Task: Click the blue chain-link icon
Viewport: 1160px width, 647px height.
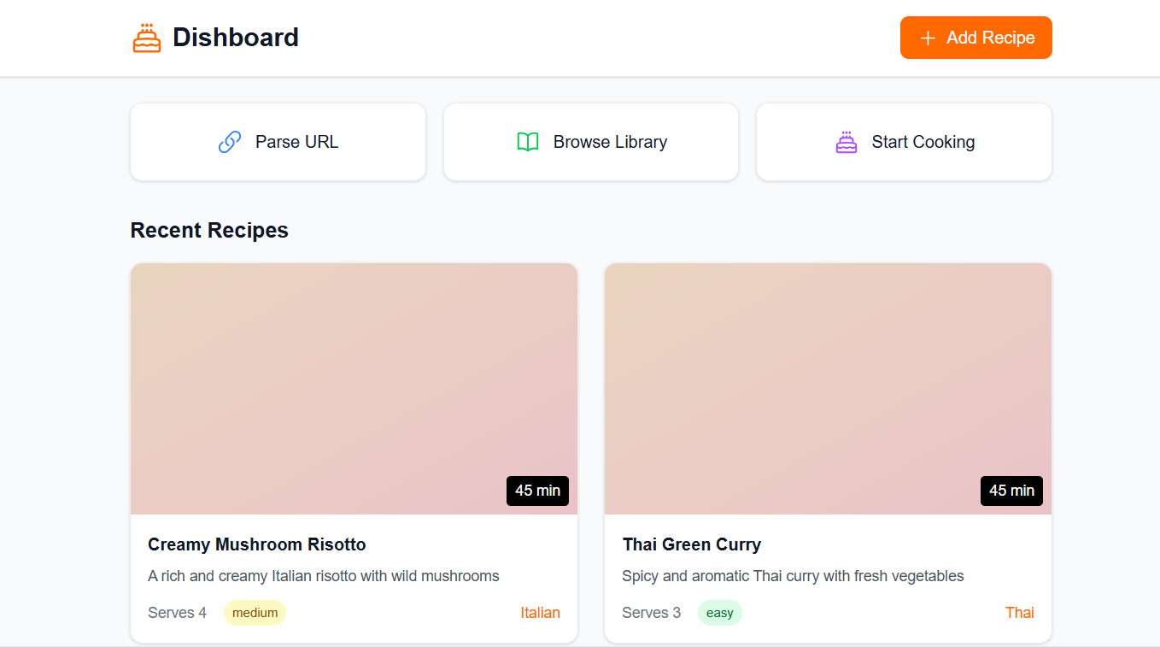Action: click(230, 142)
